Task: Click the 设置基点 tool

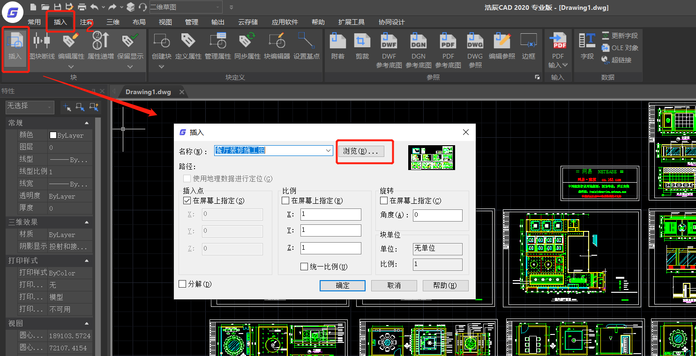Action: point(307,46)
